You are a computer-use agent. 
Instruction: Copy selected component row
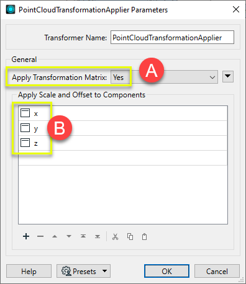click(x=130, y=236)
